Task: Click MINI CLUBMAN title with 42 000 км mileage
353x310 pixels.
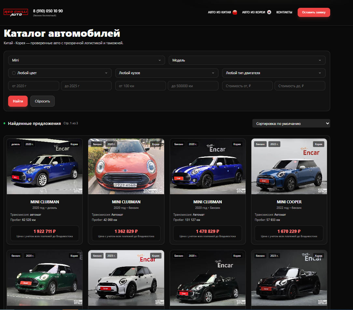Action: tap(126, 202)
